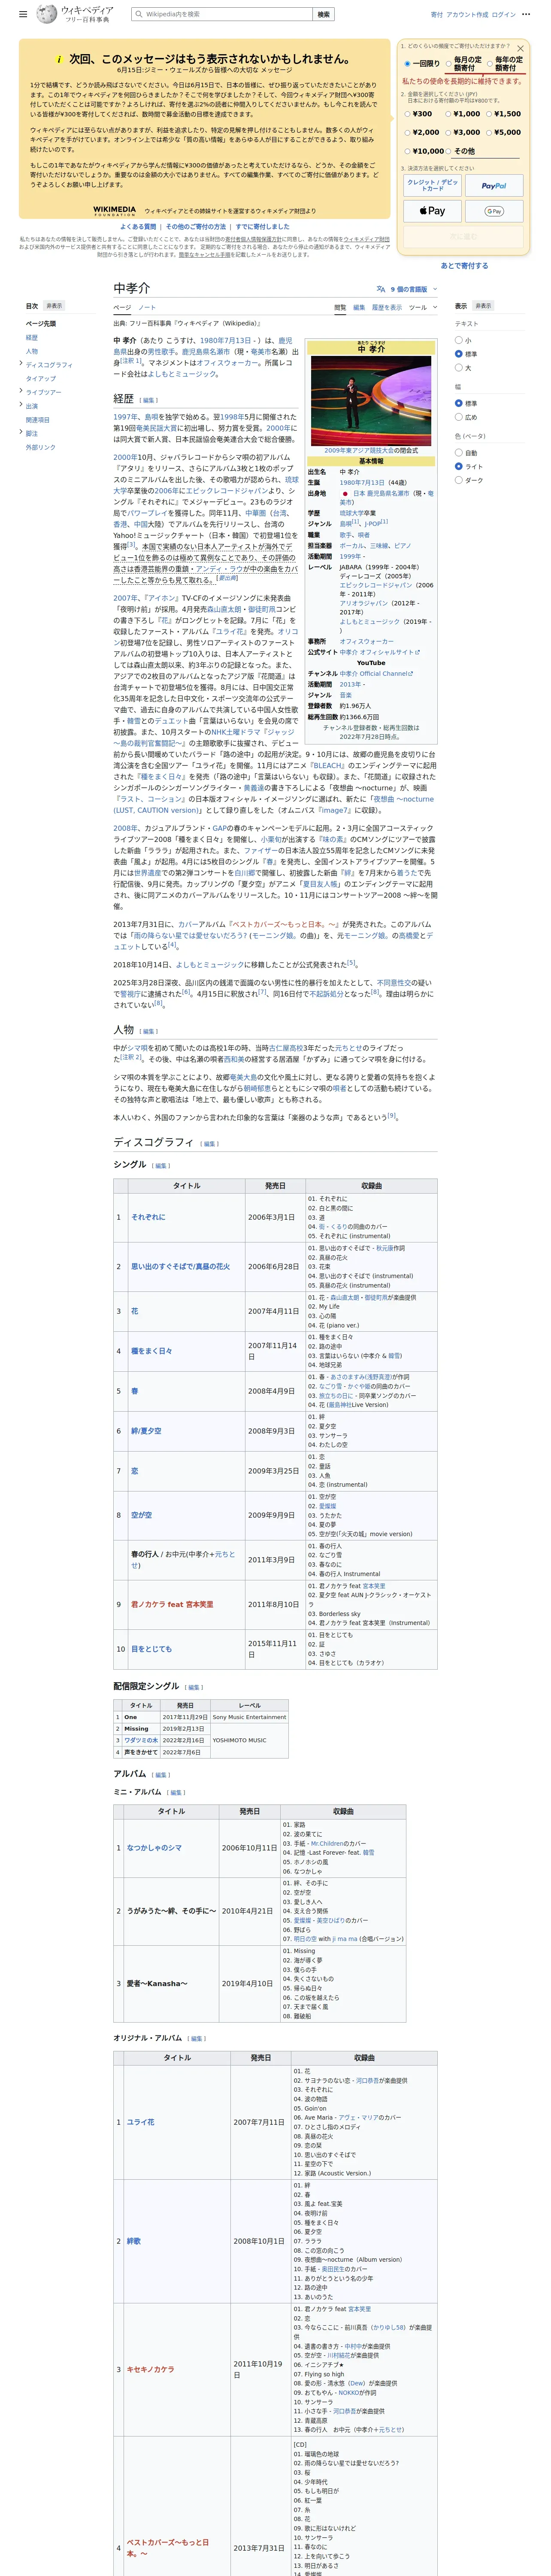The image size is (551, 2576).
Task: Click the Wikipedia globe logo
Action: click(47, 14)
